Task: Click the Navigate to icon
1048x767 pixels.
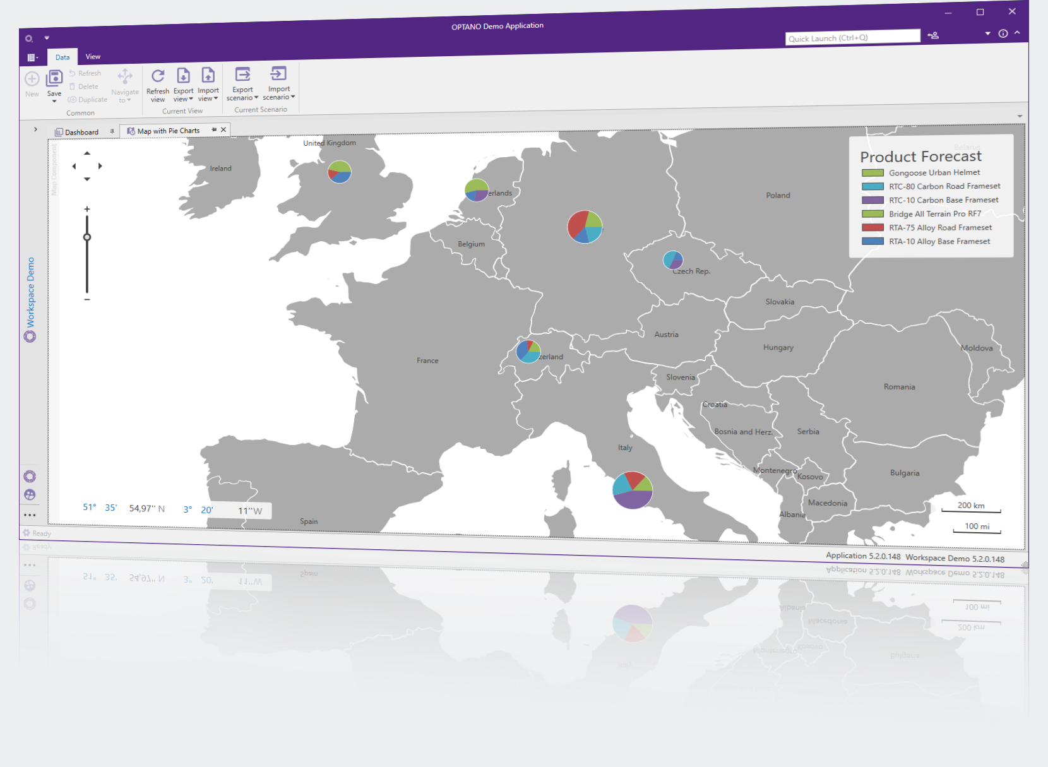Action: click(125, 77)
